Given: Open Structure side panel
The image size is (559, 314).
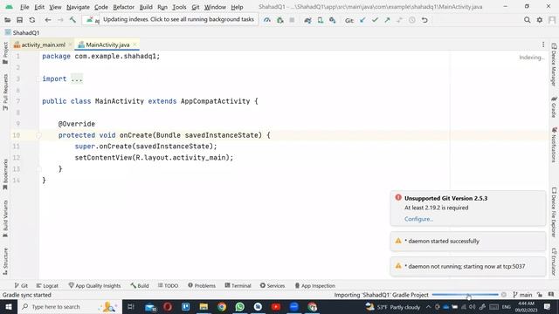Looking at the screenshot, I should click(x=5, y=261).
